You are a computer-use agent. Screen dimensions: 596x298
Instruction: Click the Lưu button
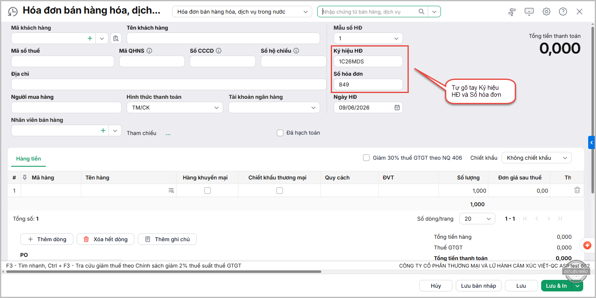click(x=521, y=286)
